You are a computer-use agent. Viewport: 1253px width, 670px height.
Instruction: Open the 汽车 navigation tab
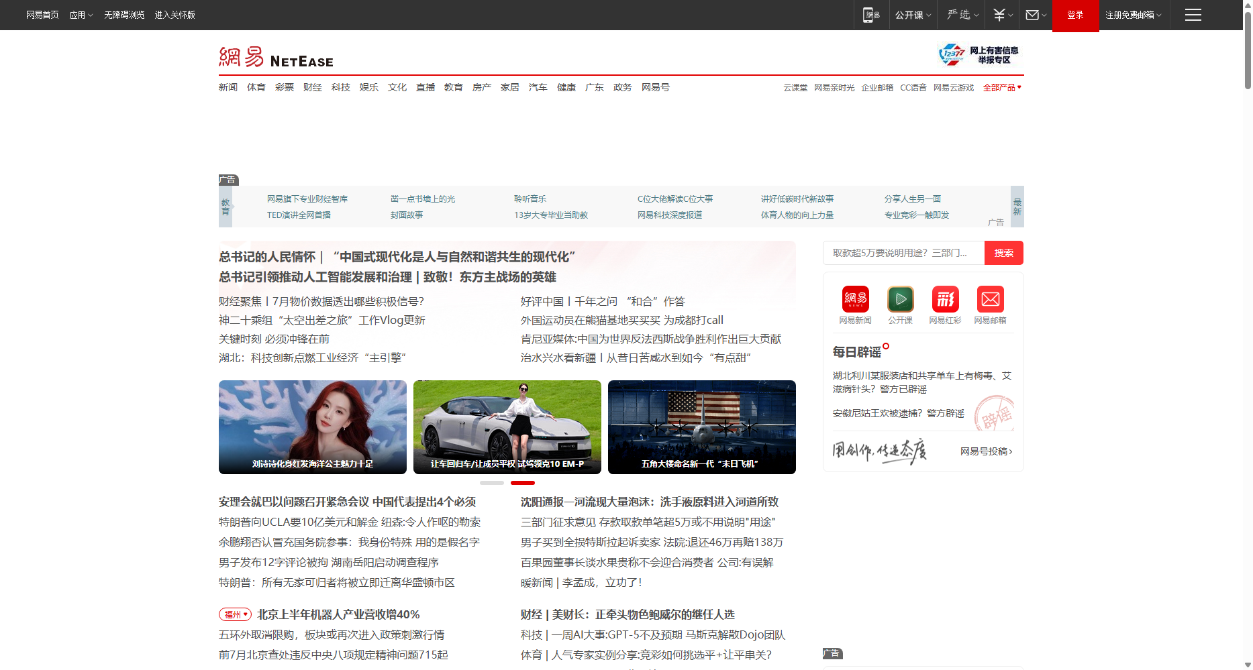[538, 87]
